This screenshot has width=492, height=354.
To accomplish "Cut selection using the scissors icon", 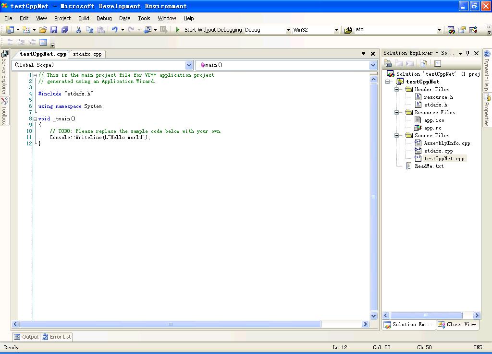I will (x=78, y=30).
